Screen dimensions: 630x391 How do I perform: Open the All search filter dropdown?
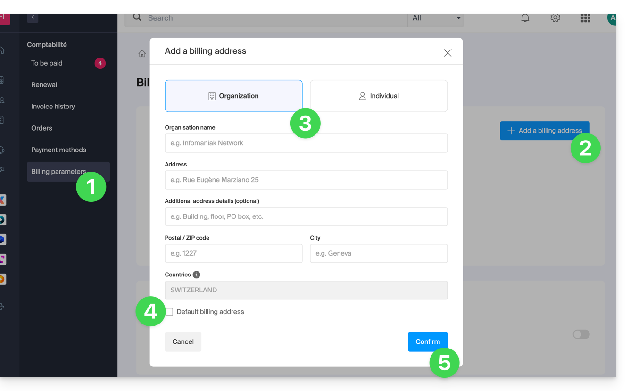435,18
